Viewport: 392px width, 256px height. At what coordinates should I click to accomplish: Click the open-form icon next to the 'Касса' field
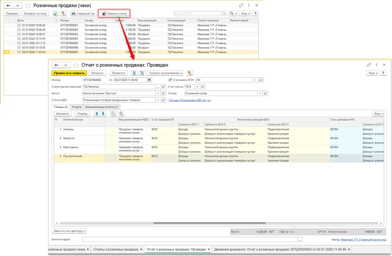point(163,93)
